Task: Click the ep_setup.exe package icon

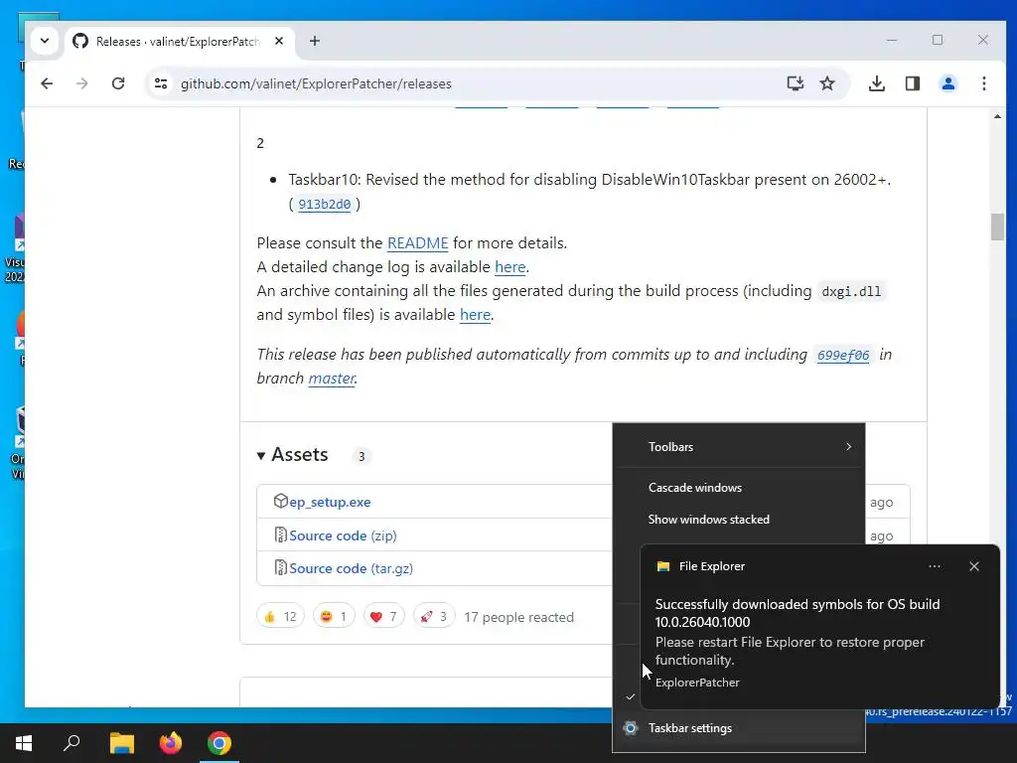Action: click(280, 501)
